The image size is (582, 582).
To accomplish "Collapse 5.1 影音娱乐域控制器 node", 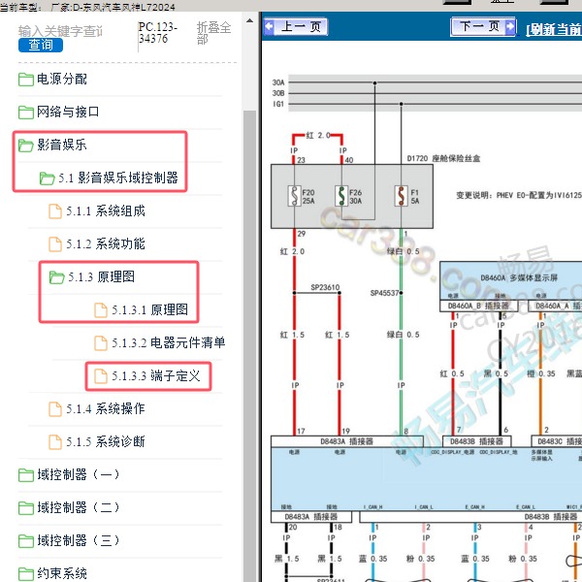I will click(118, 178).
